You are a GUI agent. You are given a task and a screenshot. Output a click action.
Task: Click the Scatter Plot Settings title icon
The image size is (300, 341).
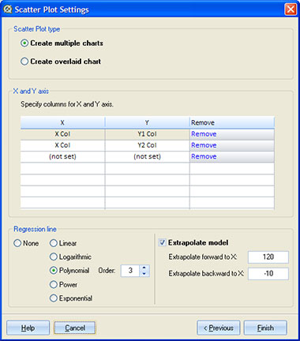[x=8, y=9]
